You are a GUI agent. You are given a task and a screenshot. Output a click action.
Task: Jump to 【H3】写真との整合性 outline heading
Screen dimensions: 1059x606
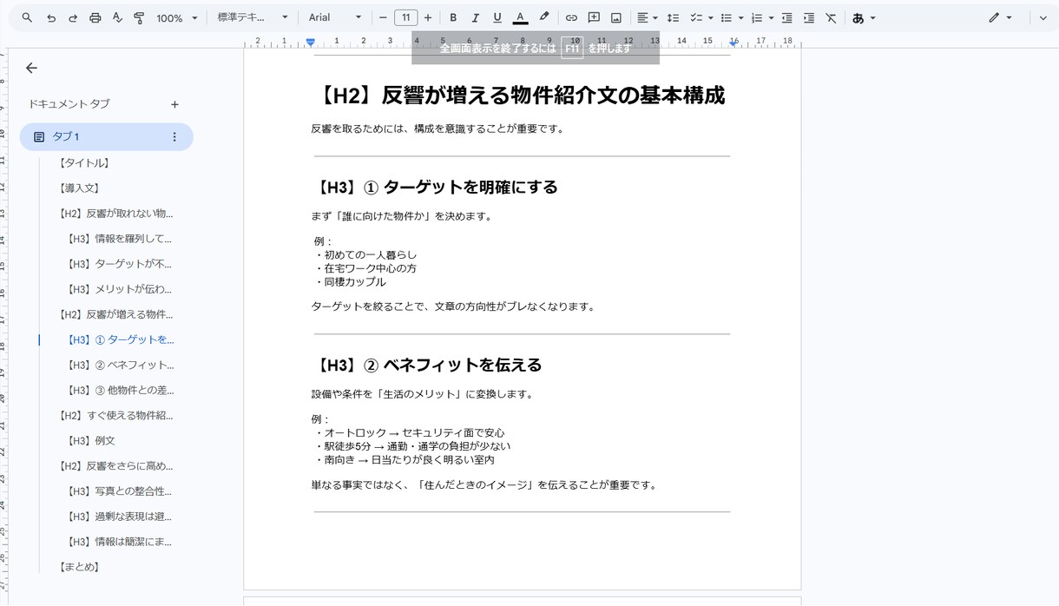click(120, 491)
